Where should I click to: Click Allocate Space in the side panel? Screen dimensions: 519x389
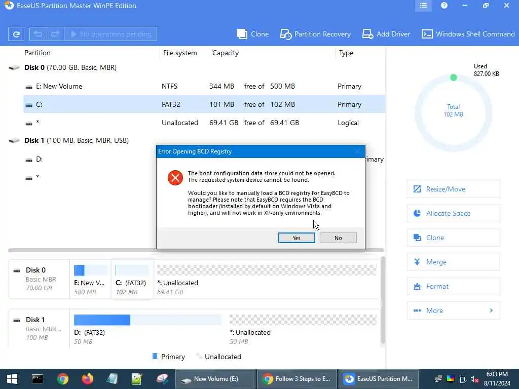453,213
